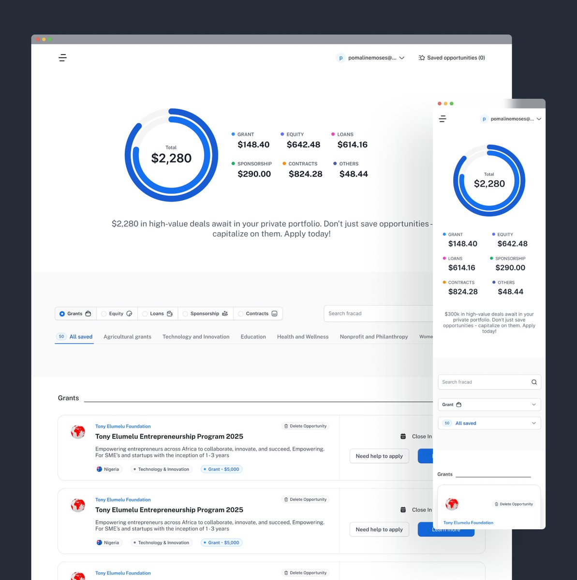Click the calendar icon in the first grant card
The image size is (577, 580).
403,436
